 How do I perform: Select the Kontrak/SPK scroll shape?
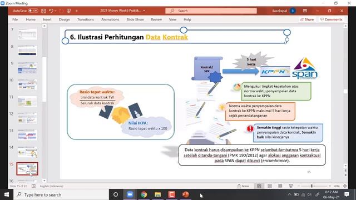point(206,68)
